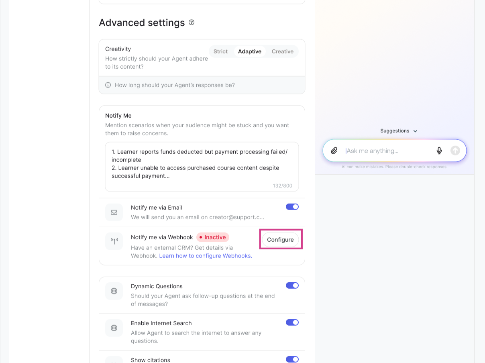Turn off Enable Internet Search toggle

[292, 322]
